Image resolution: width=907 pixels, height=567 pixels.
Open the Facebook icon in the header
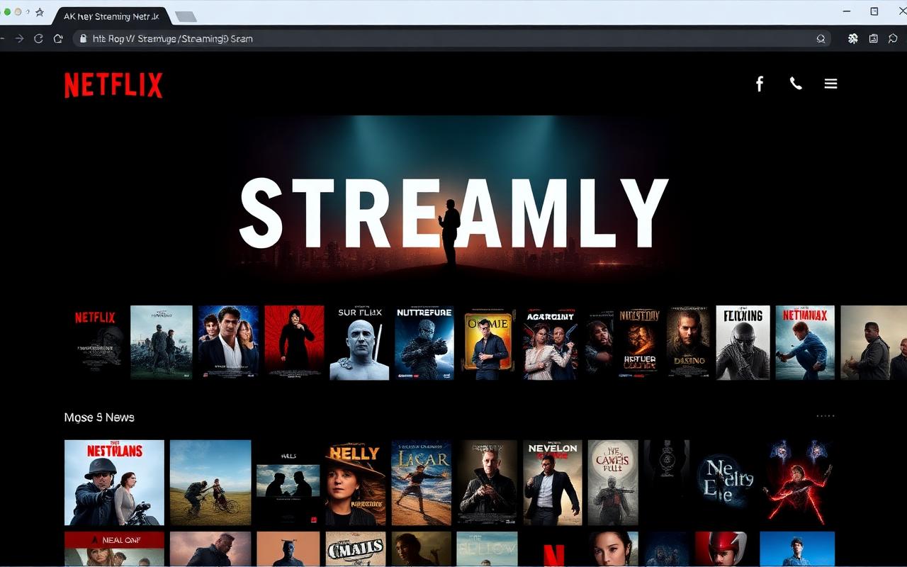pyautogui.click(x=760, y=84)
